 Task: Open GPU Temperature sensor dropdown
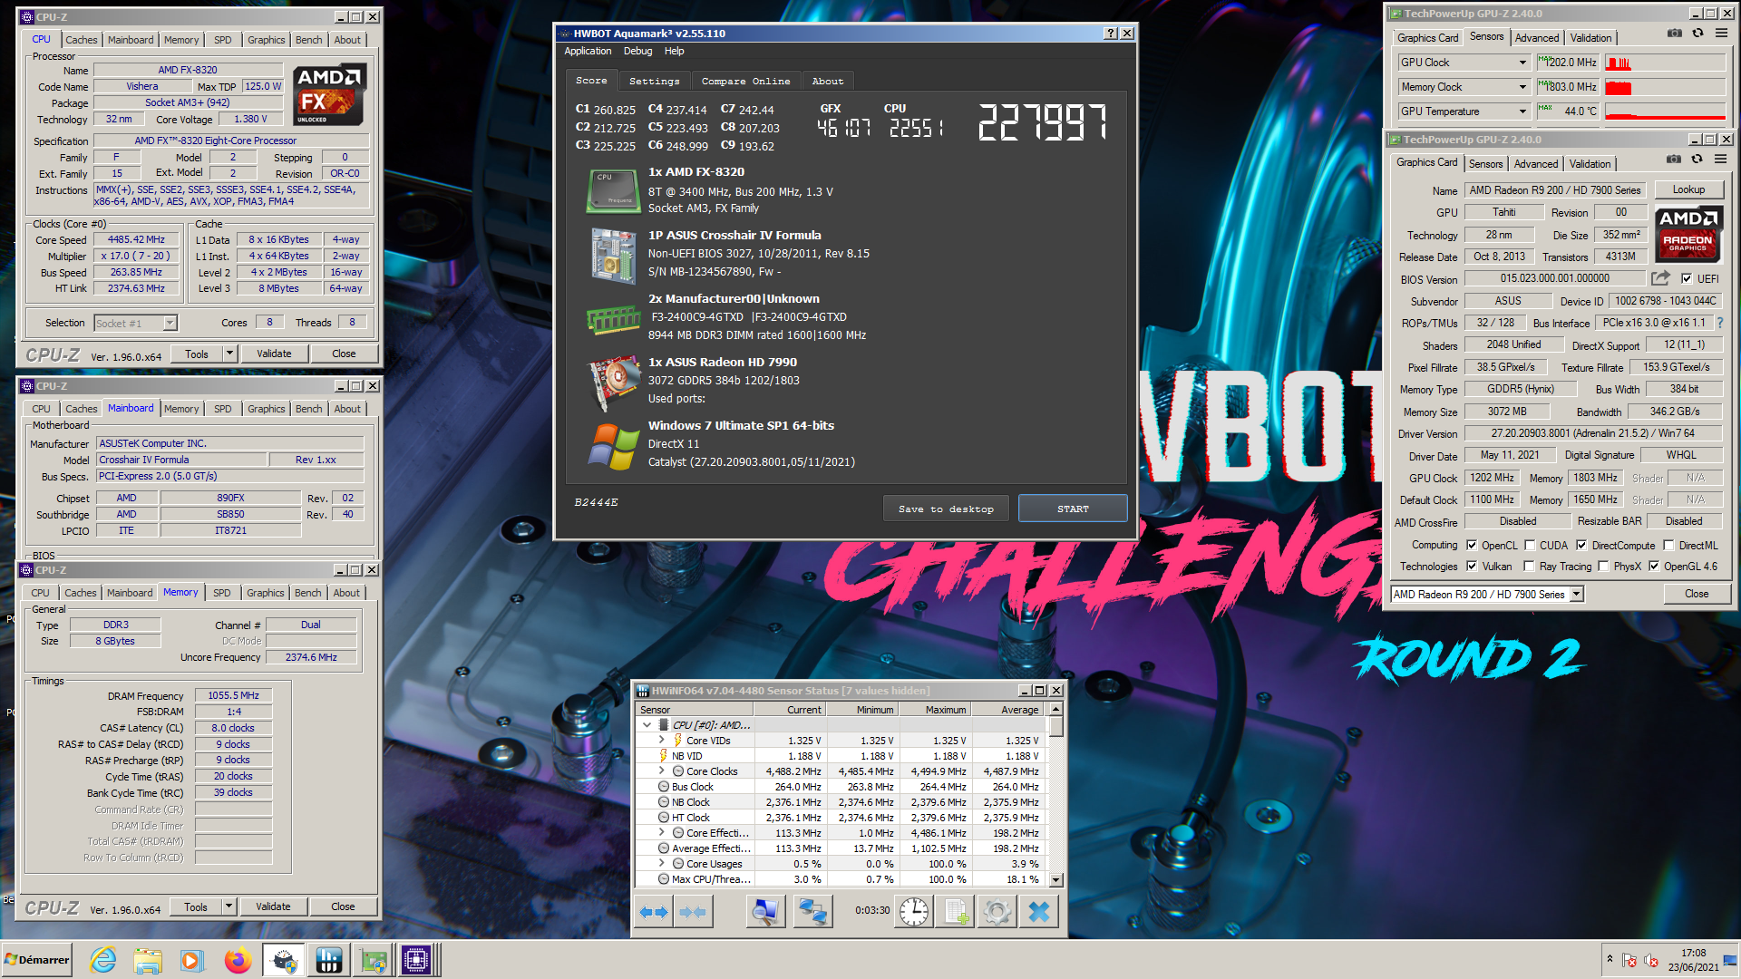[x=1522, y=111]
